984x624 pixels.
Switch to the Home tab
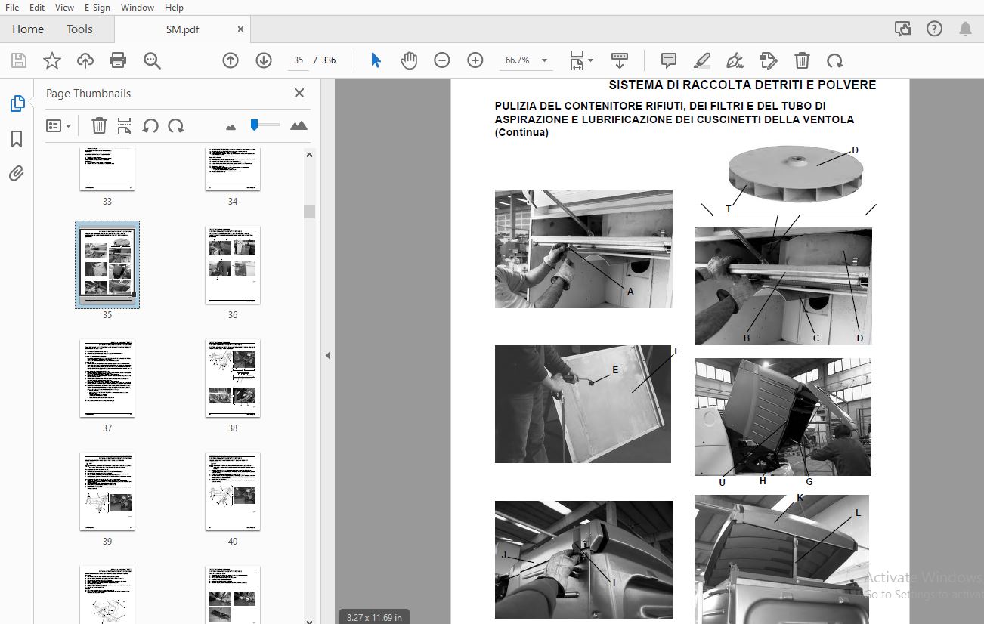click(28, 29)
